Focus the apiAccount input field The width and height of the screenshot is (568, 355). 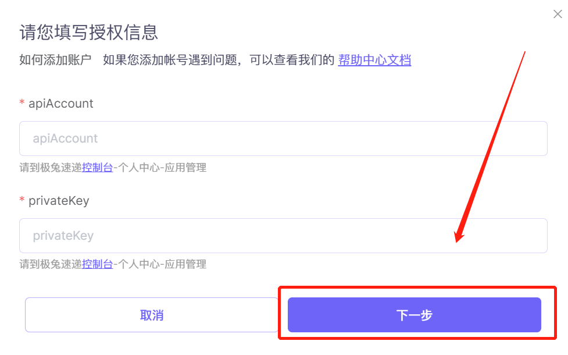pos(283,139)
